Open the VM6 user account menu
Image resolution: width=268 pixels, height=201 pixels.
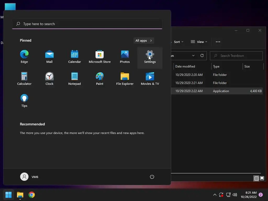coord(29,177)
